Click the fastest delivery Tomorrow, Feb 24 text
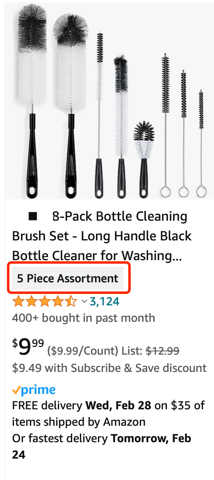The width and height of the screenshot is (214, 480). coord(101,446)
